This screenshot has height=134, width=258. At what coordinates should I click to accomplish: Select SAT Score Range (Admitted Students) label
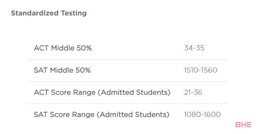(101, 115)
